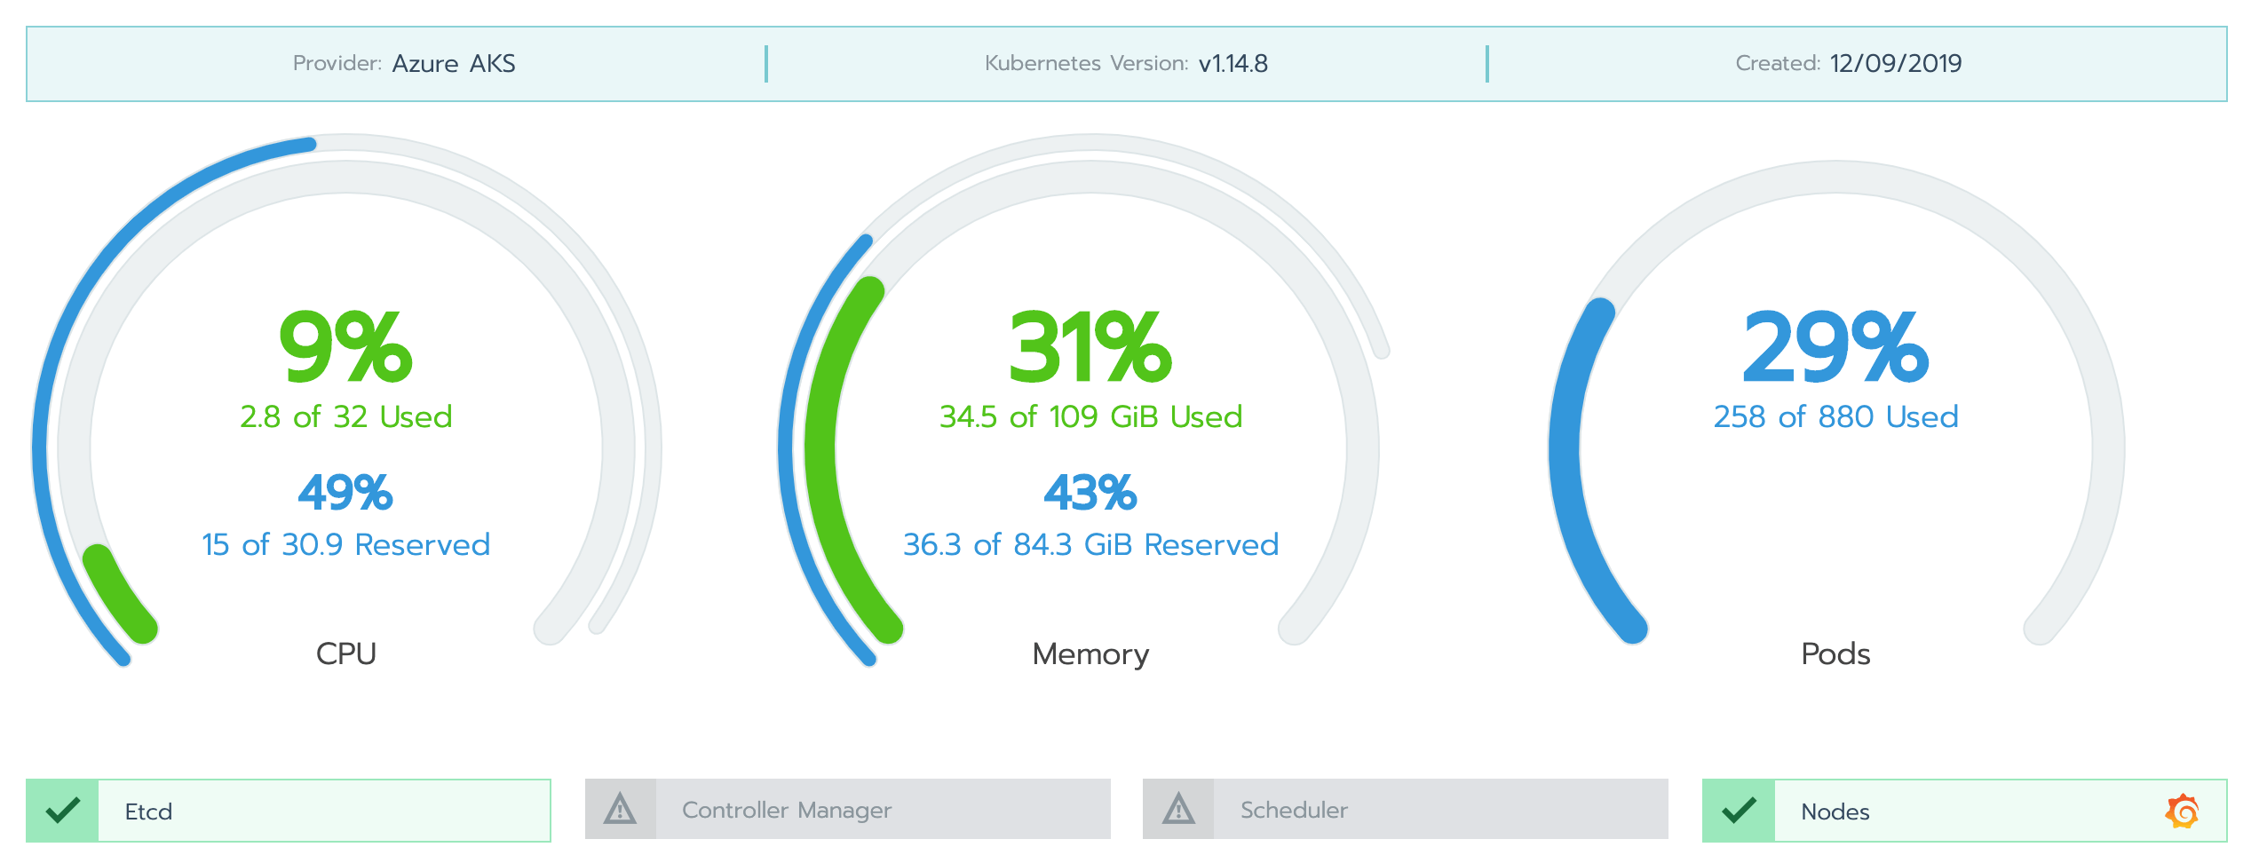Click the 43% memory reserved value
This screenshot has height=863, width=2251.
point(1090,493)
